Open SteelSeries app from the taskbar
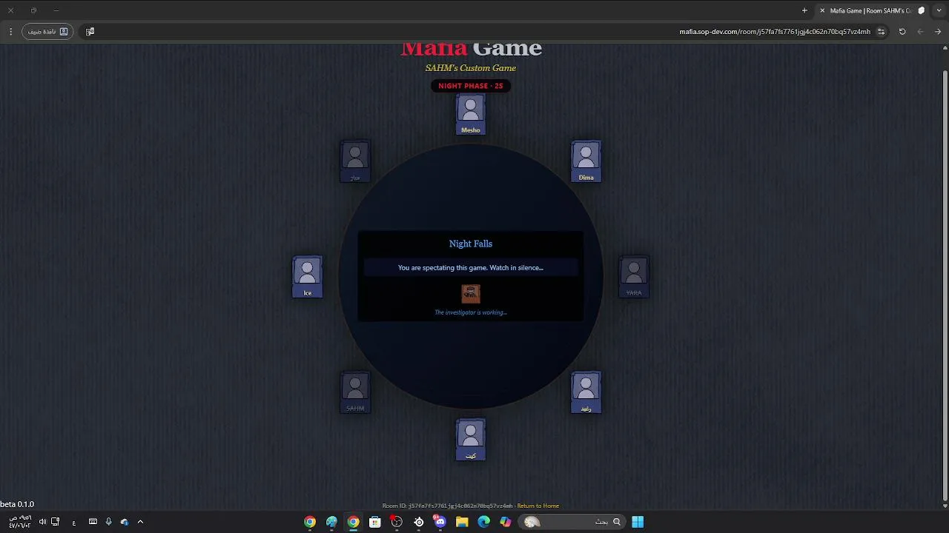Viewport: 949px width, 533px height. click(x=419, y=522)
